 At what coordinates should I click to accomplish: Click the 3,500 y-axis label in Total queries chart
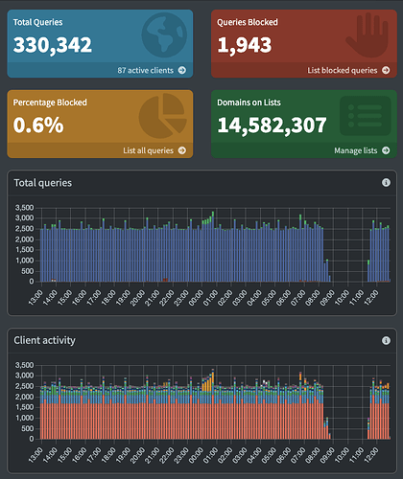24,208
